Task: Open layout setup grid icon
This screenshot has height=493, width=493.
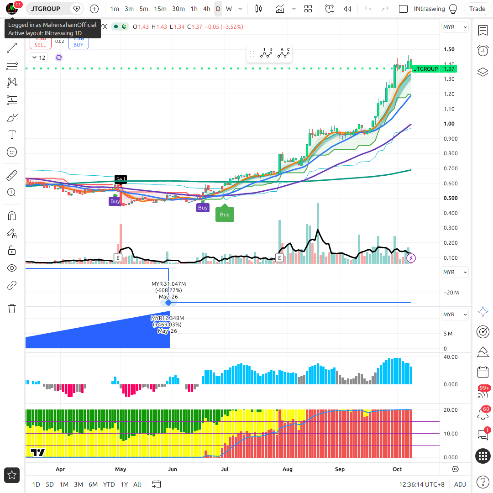Action: 308,9
